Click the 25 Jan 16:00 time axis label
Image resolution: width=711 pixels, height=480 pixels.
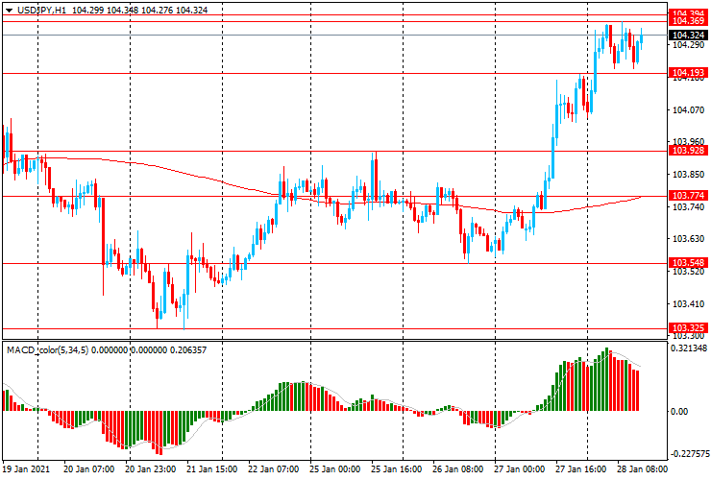(397, 468)
